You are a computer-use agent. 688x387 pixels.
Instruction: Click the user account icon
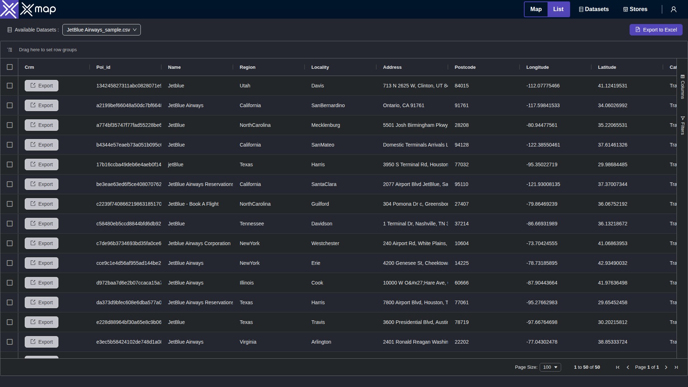[674, 9]
